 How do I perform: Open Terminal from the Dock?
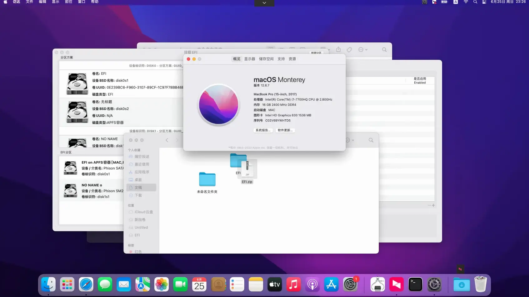(x=415, y=285)
